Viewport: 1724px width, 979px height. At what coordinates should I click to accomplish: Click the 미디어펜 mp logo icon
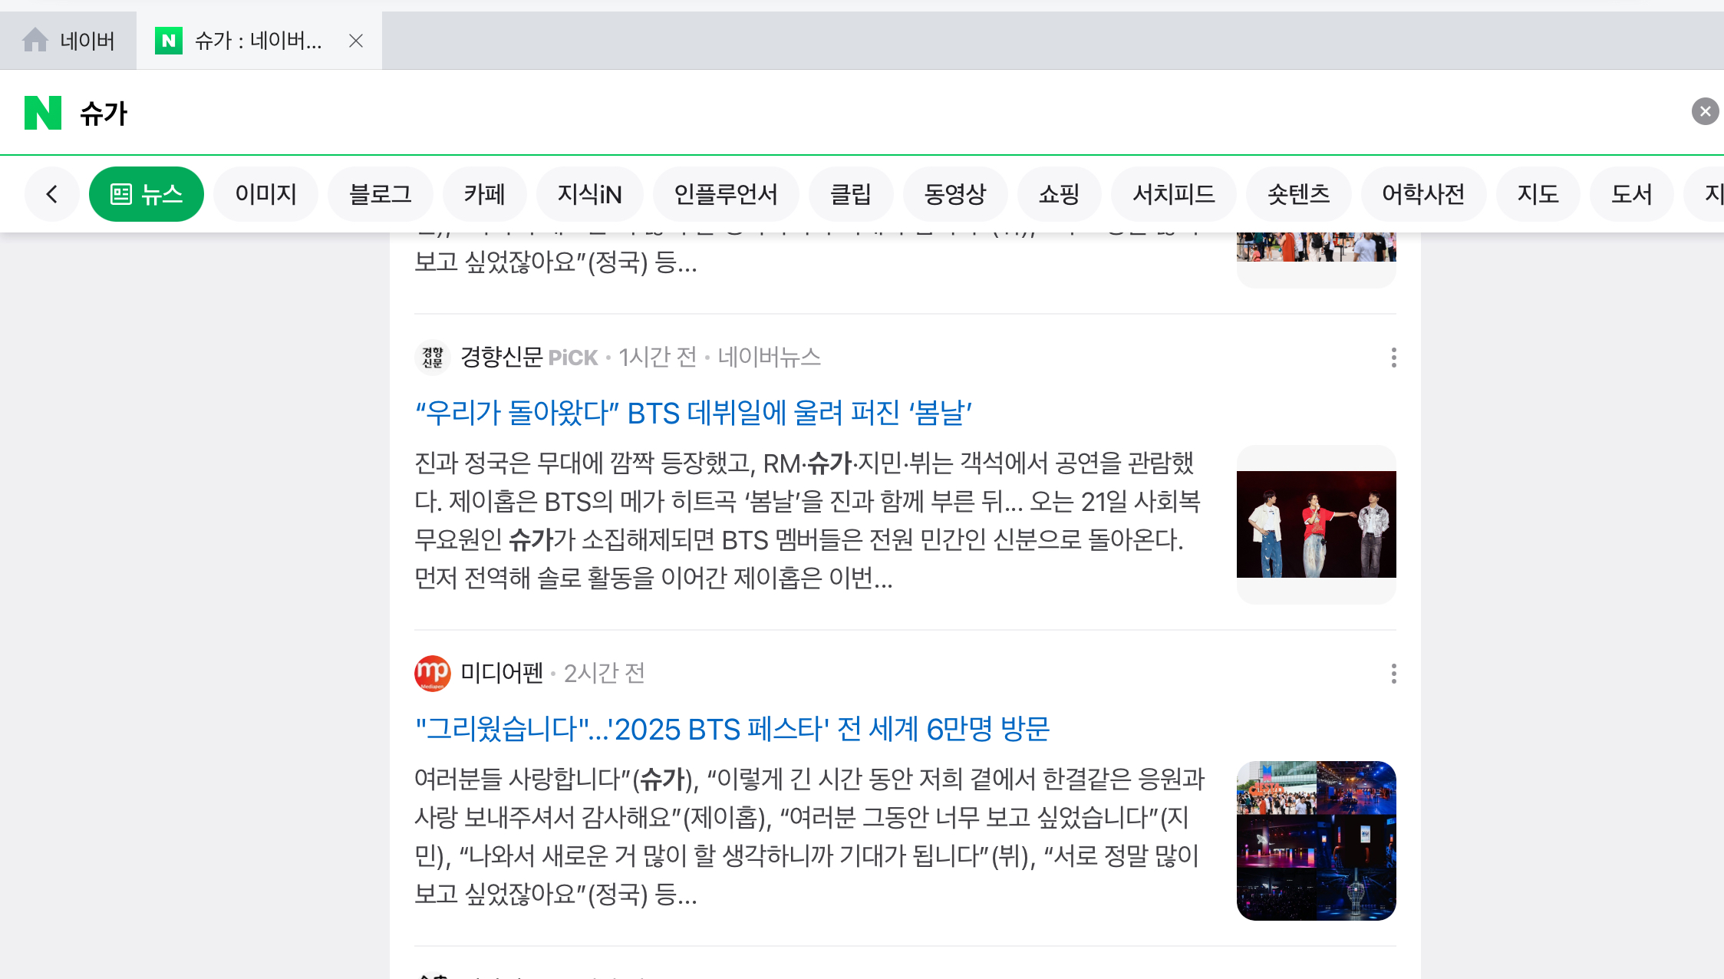433,674
